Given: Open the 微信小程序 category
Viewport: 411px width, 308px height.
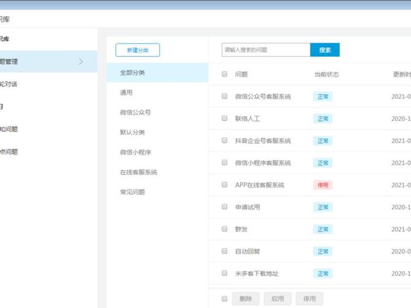Looking at the screenshot, I should coord(136,152).
